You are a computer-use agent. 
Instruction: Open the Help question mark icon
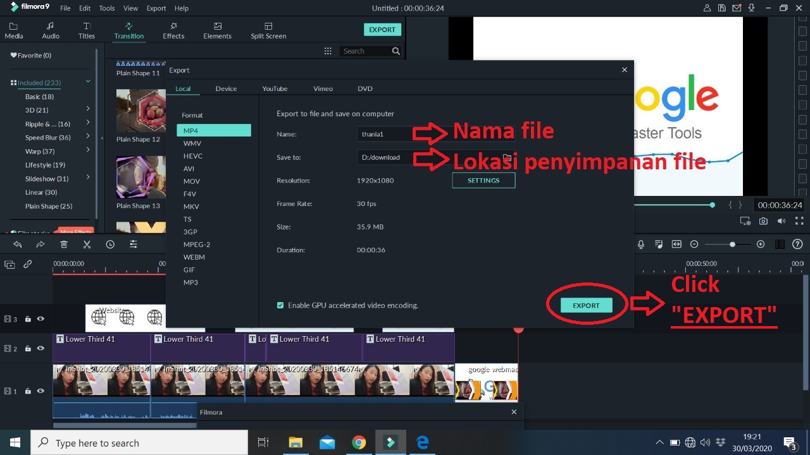tap(797, 244)
